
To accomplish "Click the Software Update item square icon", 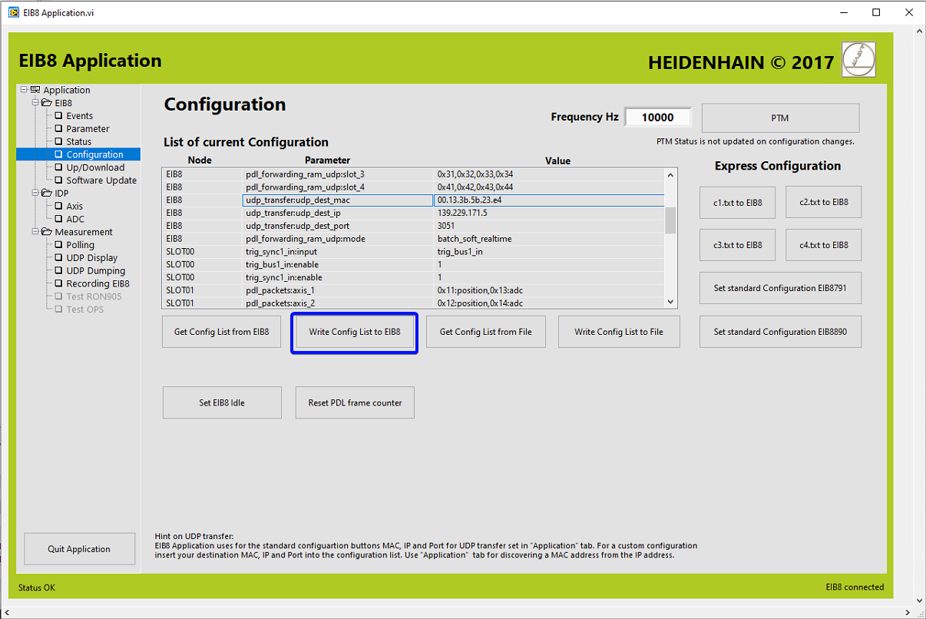I will 58,180.
